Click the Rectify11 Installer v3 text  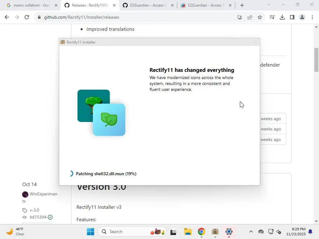[x=99, y=207]
